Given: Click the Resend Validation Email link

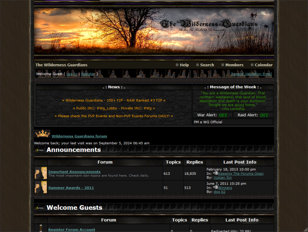Looking at the screenshot, I should point(251,74).
